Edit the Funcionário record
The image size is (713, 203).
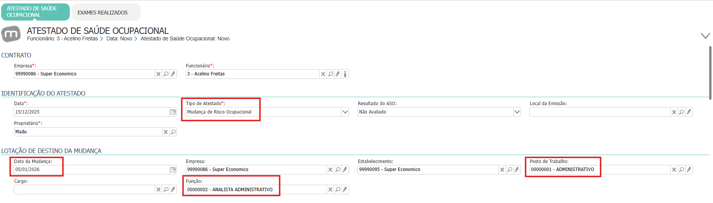tap(338, 74)
